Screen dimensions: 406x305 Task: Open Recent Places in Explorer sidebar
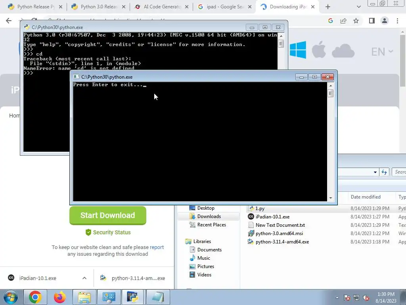(x=211, y=225)
